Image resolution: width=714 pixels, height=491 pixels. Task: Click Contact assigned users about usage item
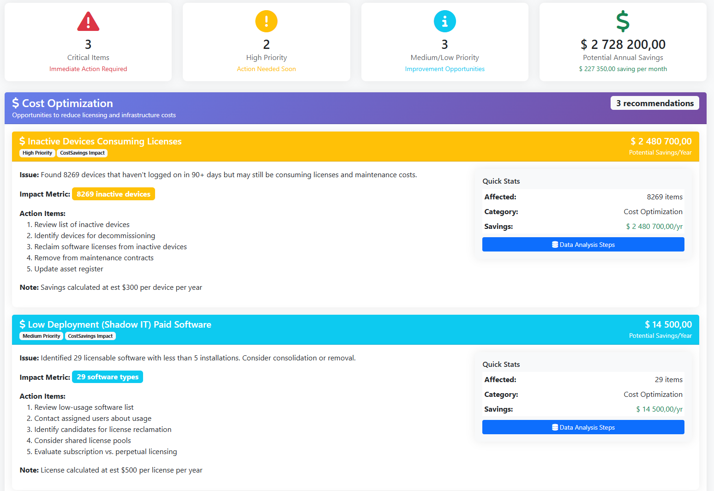click(x=93, y=419)
